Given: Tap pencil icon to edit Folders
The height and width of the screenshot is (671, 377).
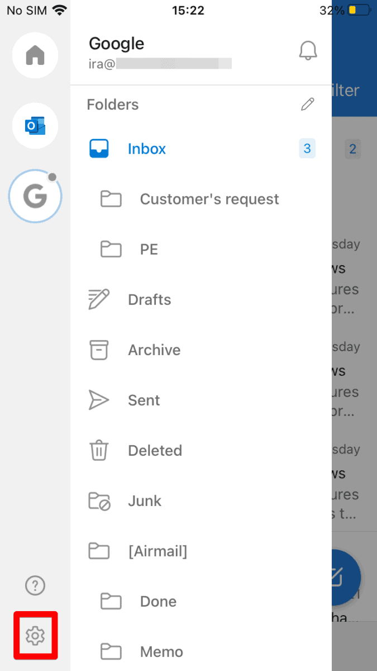Looking at the screenshot, I should coord(307,105).
